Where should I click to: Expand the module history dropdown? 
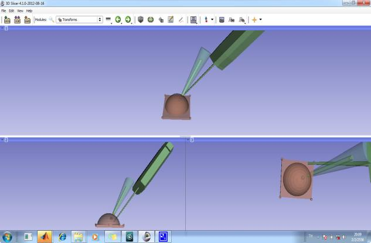[108, 19]
